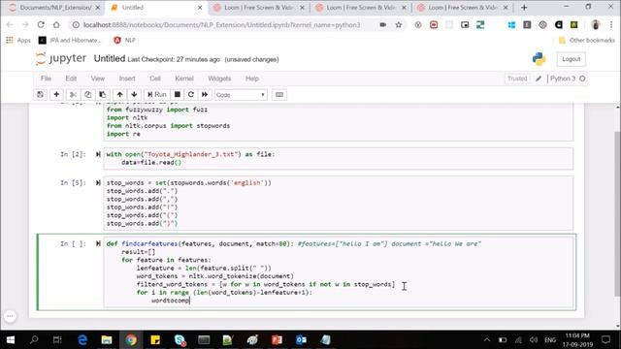Open the Windows Start menu
This screenshot has width=621, height=349.
[x=11, y=340]
